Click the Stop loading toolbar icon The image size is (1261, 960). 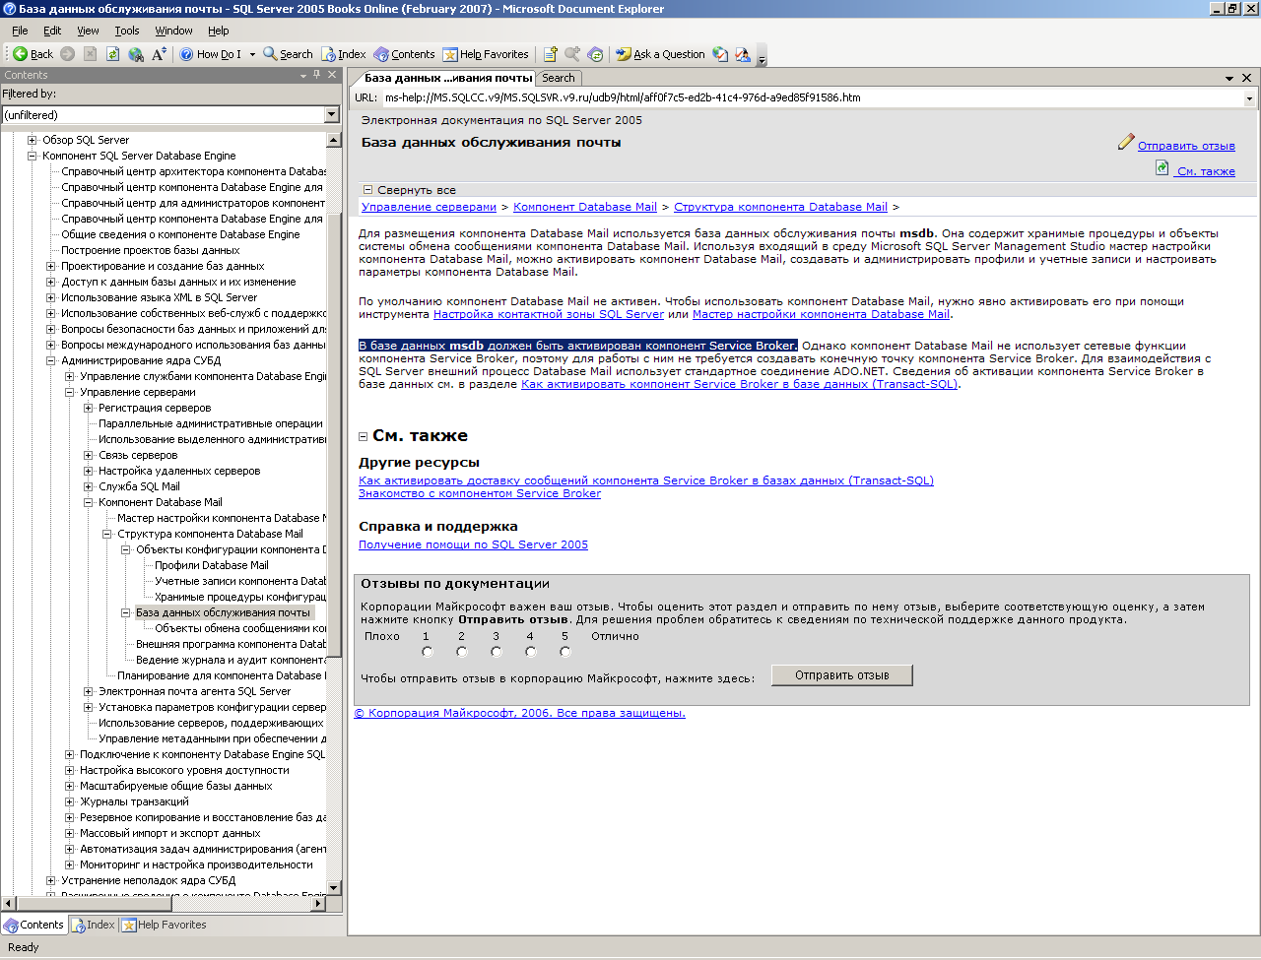pyautogui.click(x=90, y=54)
